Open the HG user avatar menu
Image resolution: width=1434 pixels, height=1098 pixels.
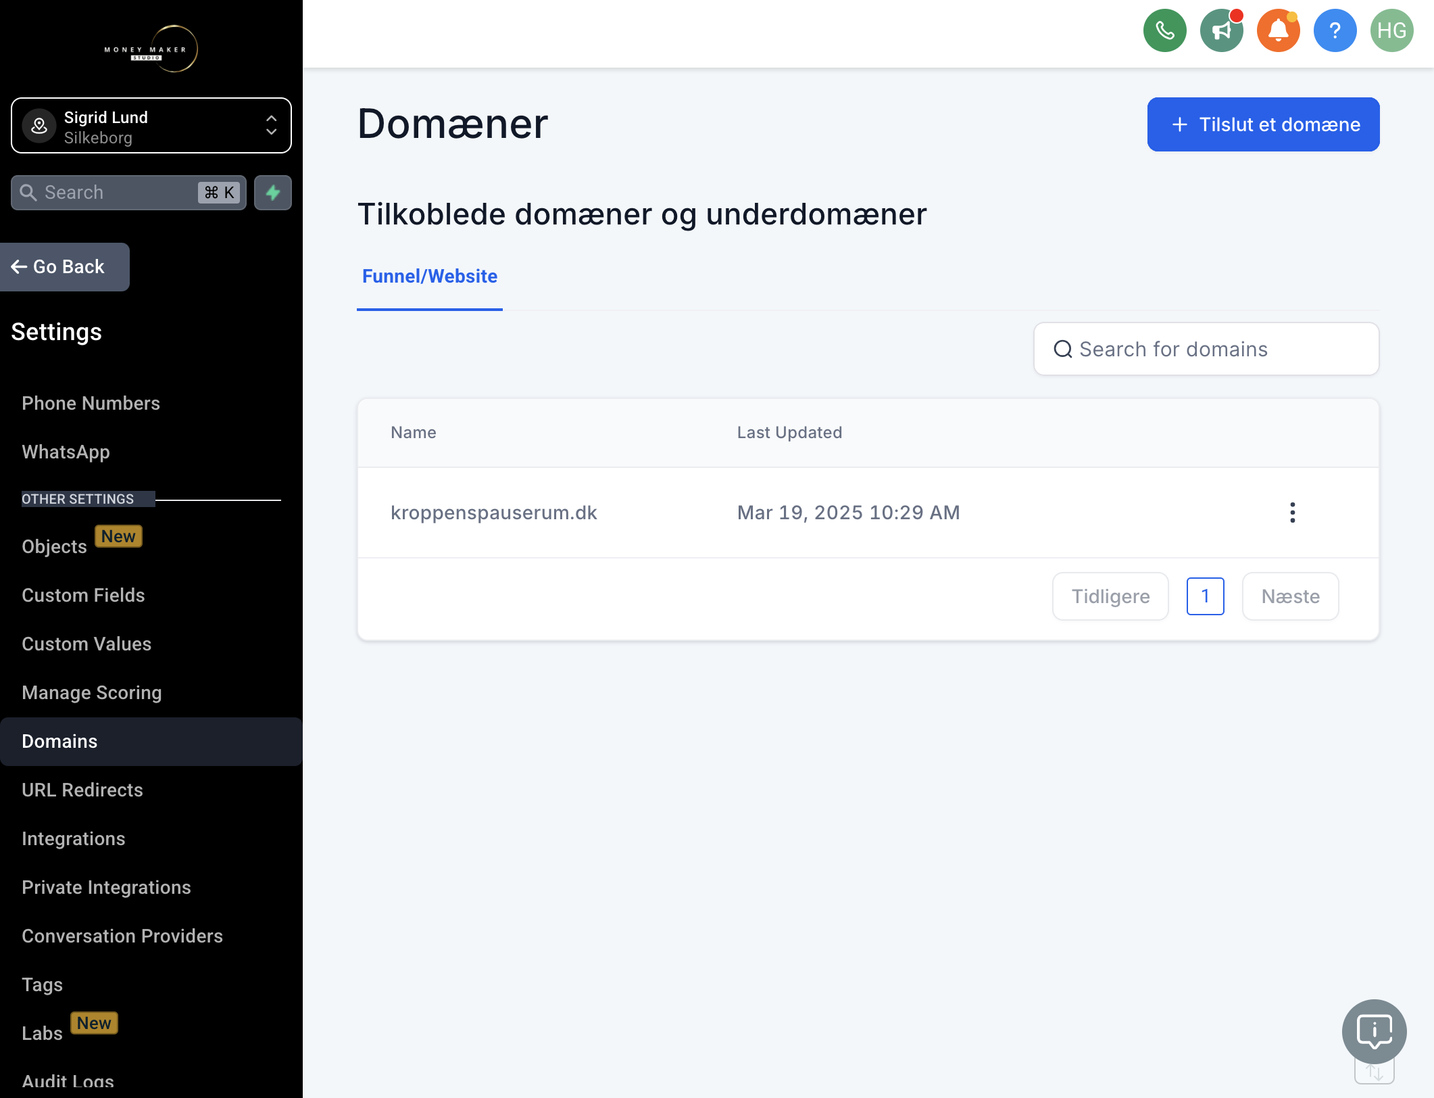[1391, 30]
